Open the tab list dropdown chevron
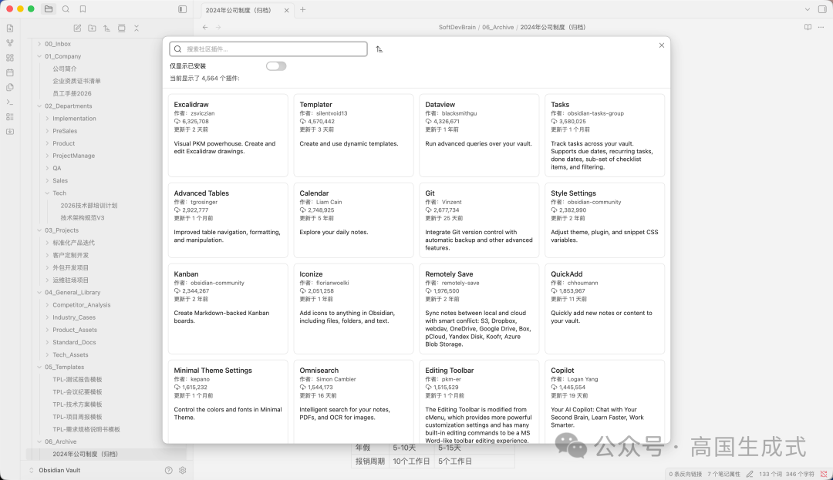 (808, 9)
